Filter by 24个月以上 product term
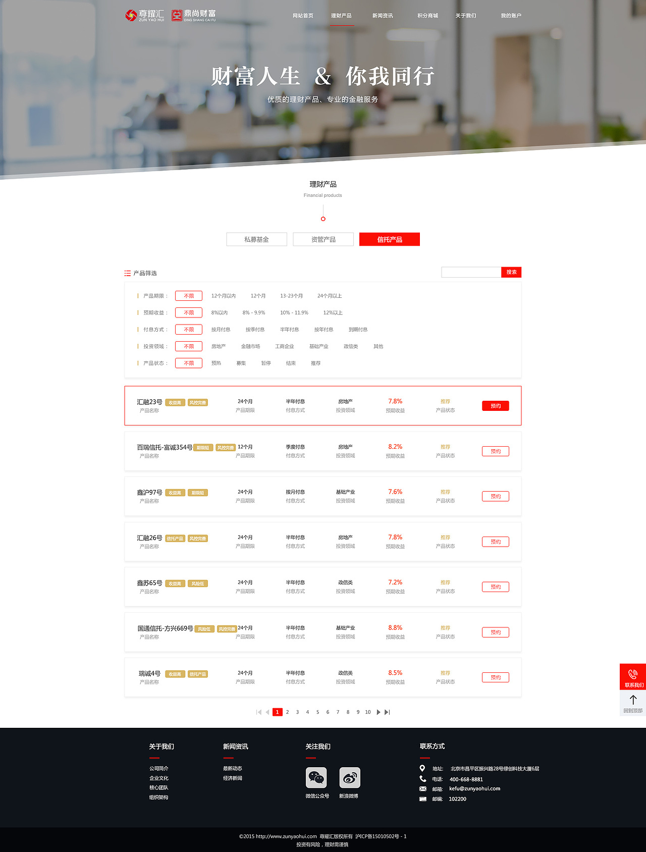Screen dimensions: 646x852 click(330, 296)
